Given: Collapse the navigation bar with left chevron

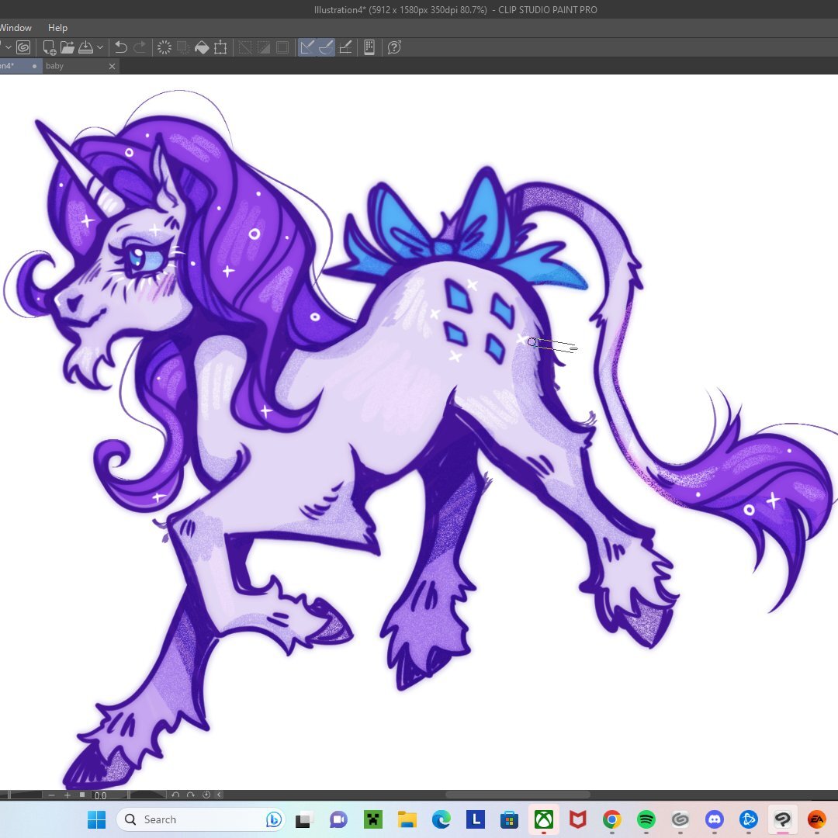Looking at the screenshot, I should 219,795.
